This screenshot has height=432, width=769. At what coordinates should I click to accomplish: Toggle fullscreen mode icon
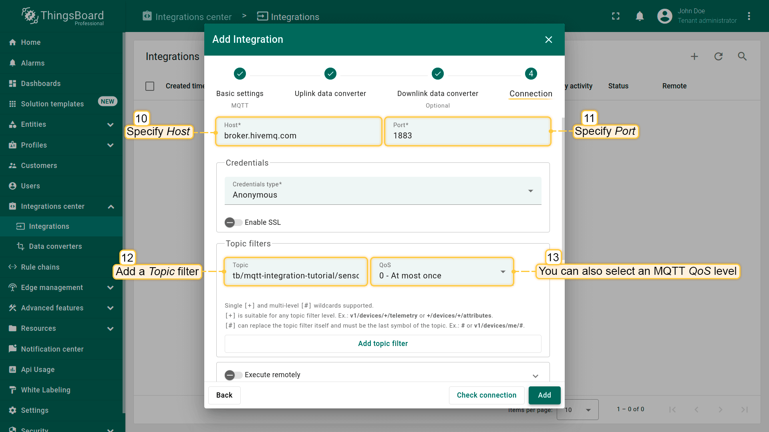click(616, 16)
